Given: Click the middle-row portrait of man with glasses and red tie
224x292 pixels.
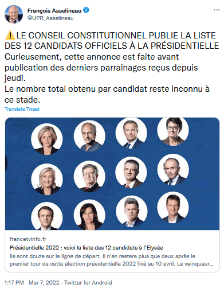Looking at the screenshot, I should point(89,177).
